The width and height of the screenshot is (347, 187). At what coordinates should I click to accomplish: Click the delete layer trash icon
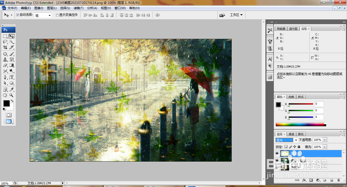click(338, 180)
